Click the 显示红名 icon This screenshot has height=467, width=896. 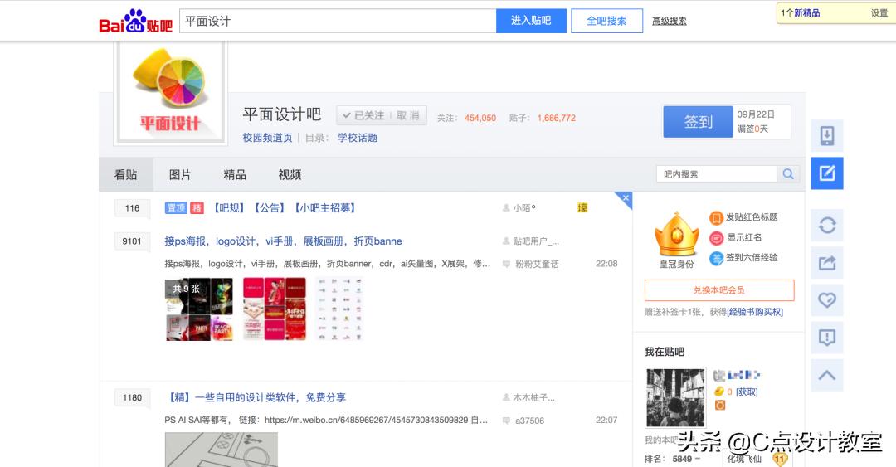(x=716, y=238)
